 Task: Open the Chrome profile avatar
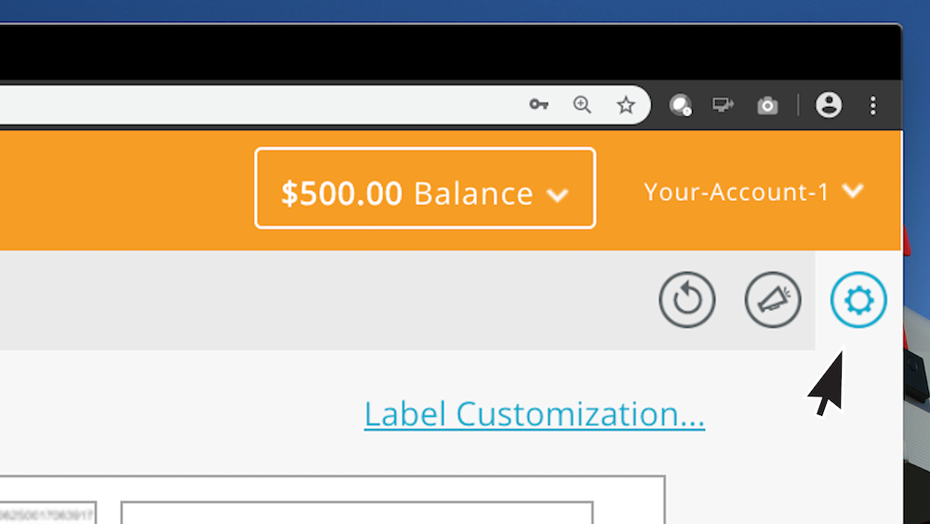click(829, 105)
